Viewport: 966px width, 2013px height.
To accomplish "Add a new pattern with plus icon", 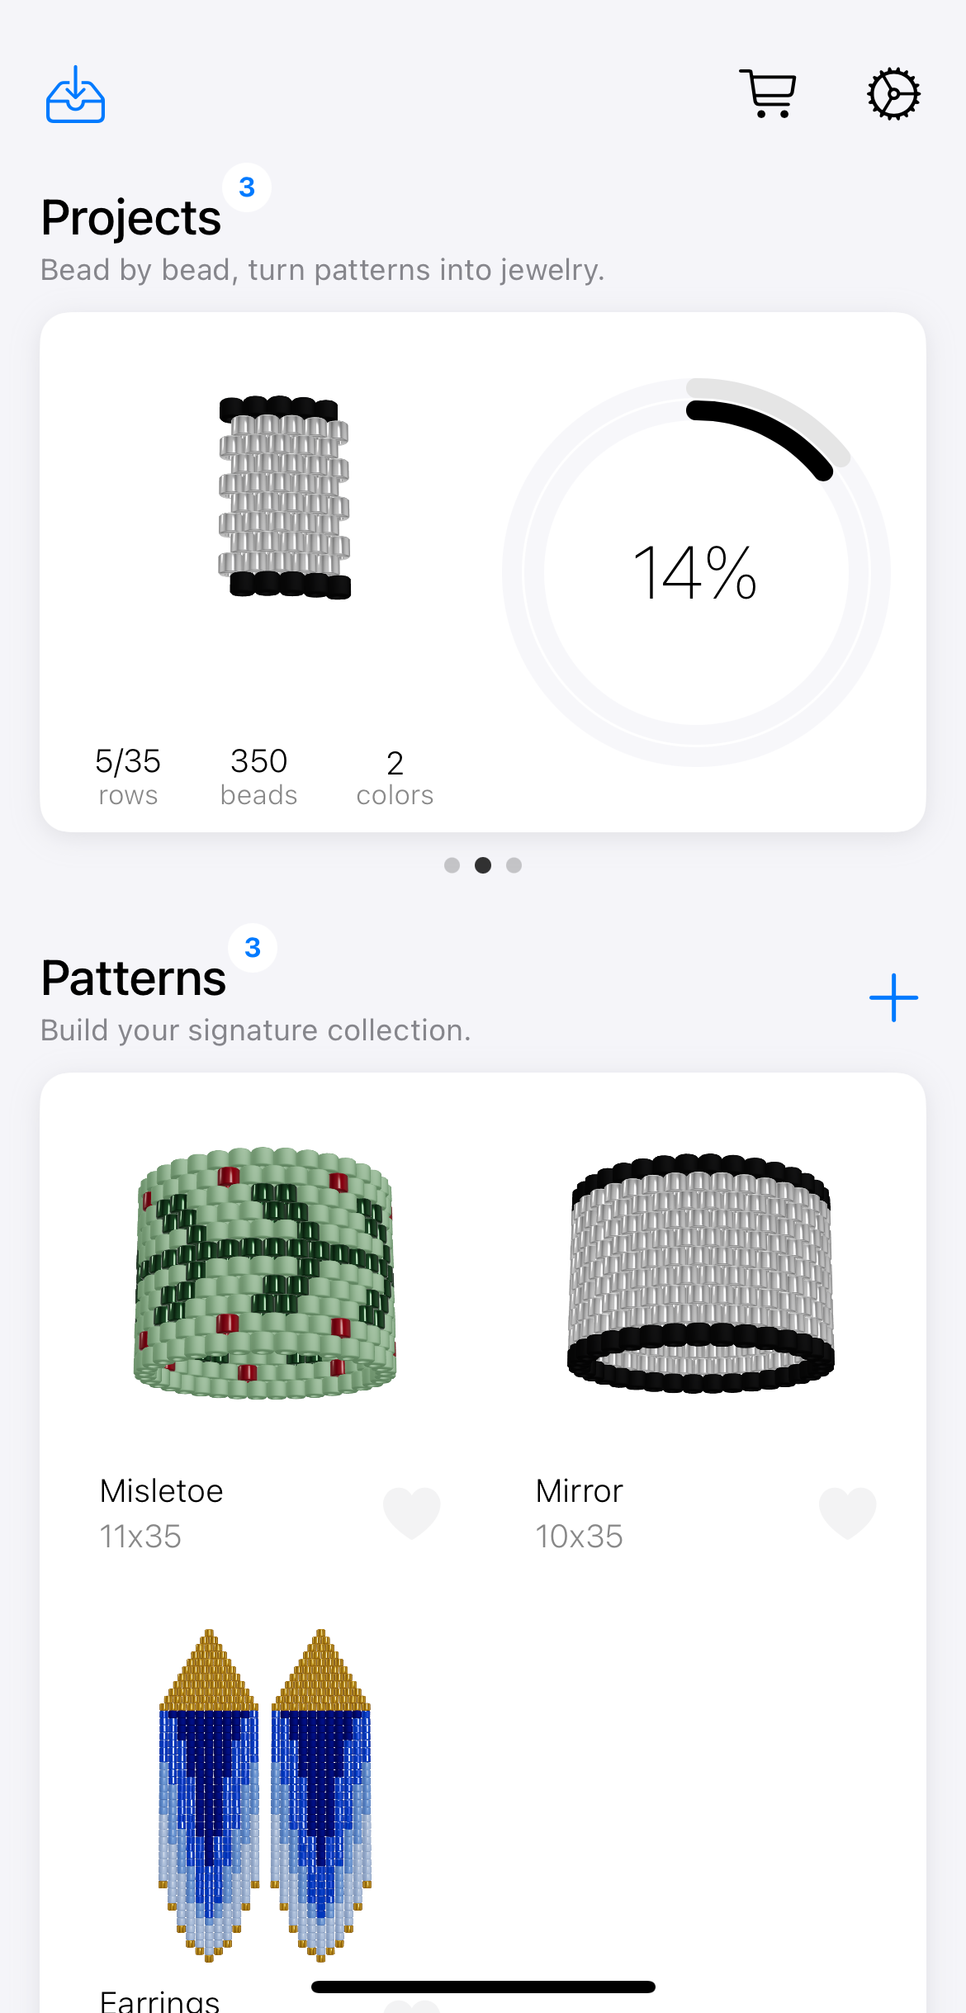I will (893, 997).
